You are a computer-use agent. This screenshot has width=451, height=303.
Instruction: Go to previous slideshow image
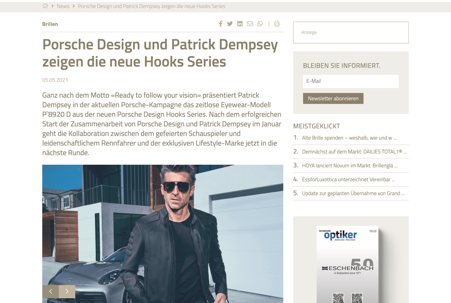tap(51, 291)
